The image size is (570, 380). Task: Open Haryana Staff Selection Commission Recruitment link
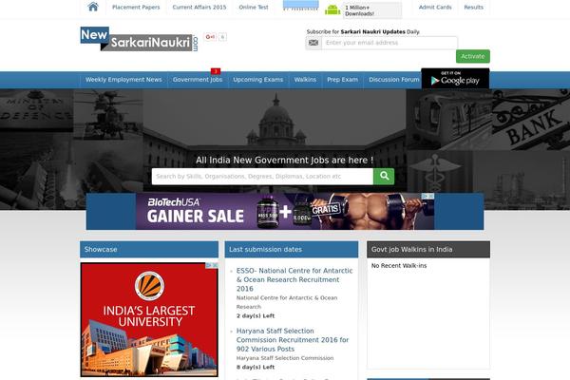(x=293, y=340)
